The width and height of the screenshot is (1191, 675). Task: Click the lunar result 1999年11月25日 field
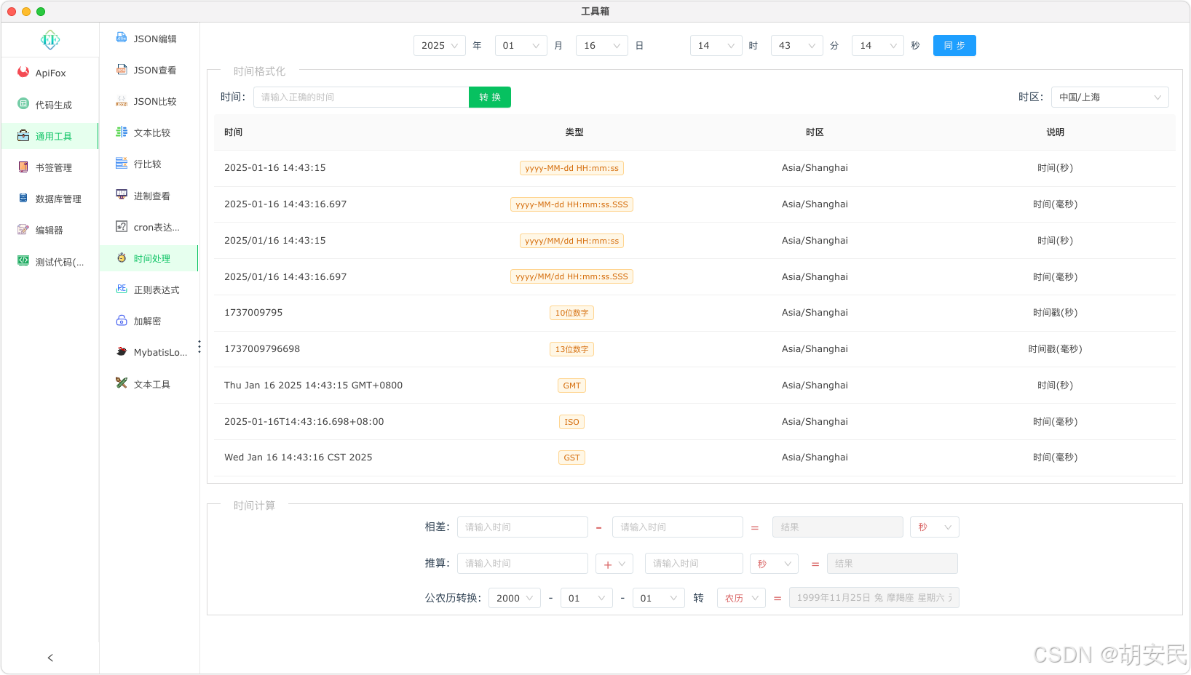(874, 598)
